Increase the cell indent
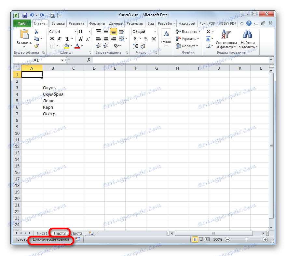 click(x=106, y=46)
